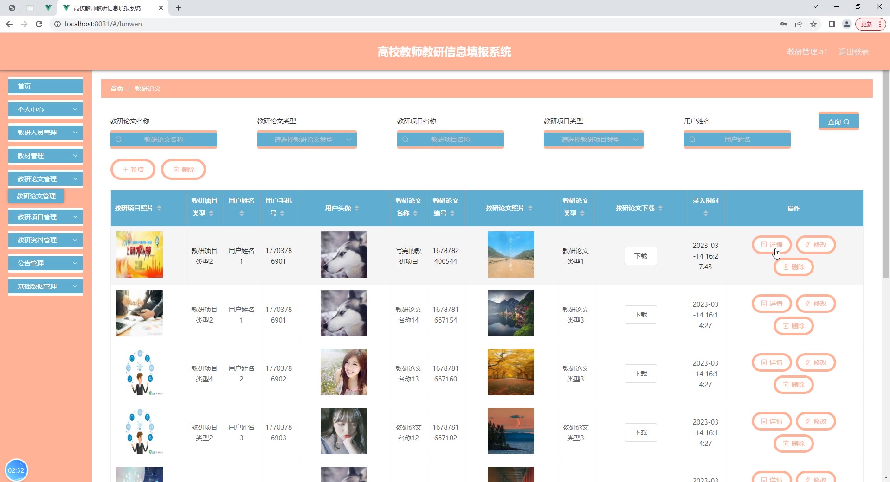Click 首页 breadcrumb link

(117, 89)
